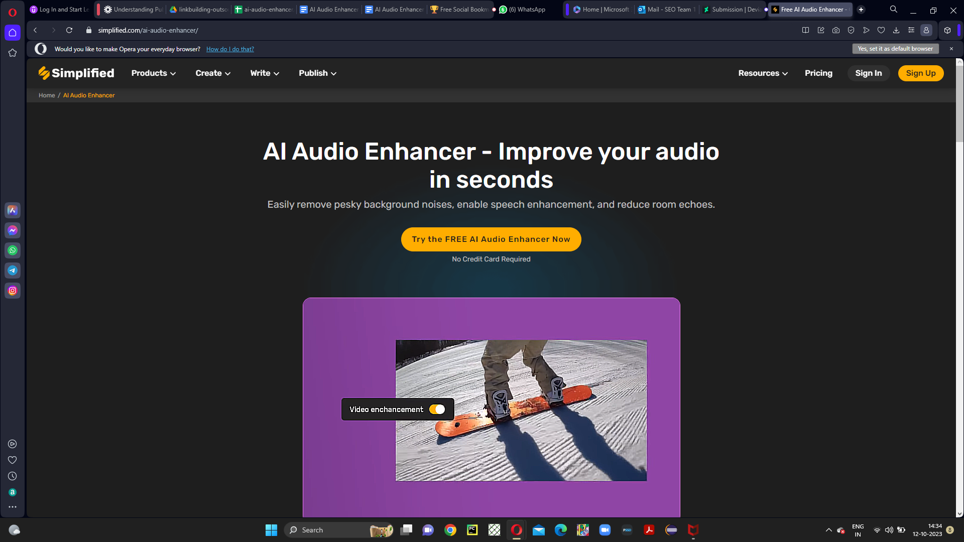Click Try the FREE AI Audio Enhancer Now
Screen dimensions: 964x542
click(x=491, y=239)
